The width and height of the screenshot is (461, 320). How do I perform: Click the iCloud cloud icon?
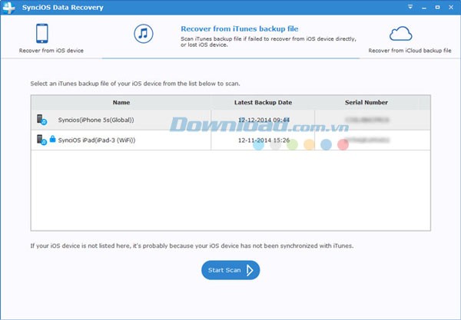coord(401,34)
